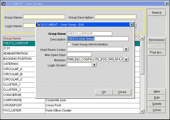
Task: Select the CATERING group row
Action: coord(19,64)
